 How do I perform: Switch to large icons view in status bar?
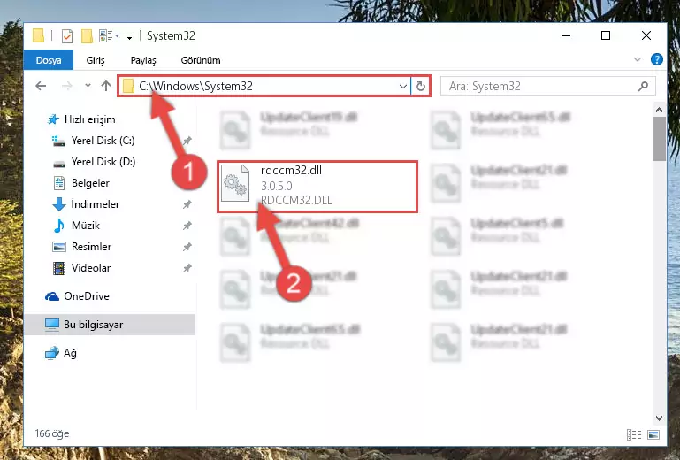653,434
